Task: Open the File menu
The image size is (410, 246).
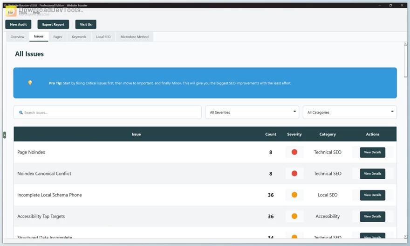Action: click(x=10, y=13)
